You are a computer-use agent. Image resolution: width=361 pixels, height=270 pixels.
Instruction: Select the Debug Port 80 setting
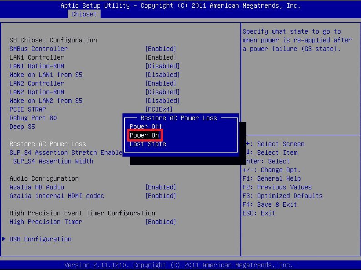(33, 118)
